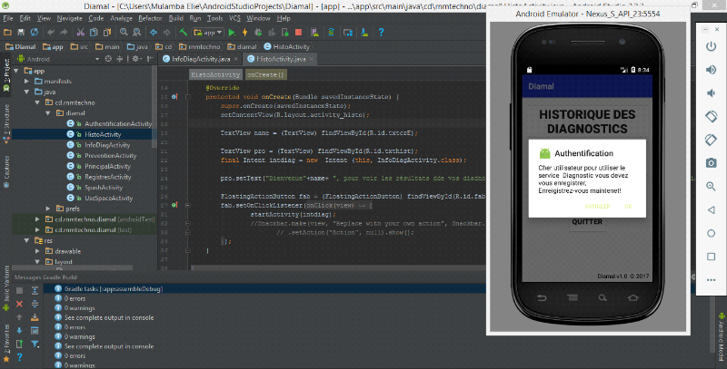
Task: Tap ANNULER in Authentification dialog
Action: 597,207
